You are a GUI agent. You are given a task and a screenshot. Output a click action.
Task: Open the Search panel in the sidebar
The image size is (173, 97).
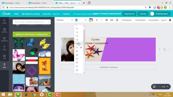pyautogui.click(x=4, y=22)
